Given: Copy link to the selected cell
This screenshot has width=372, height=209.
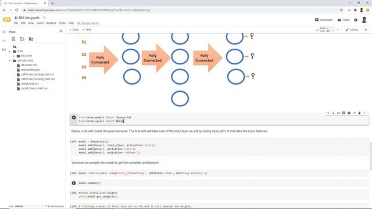Looking at the screenshot, I should 338,113.
